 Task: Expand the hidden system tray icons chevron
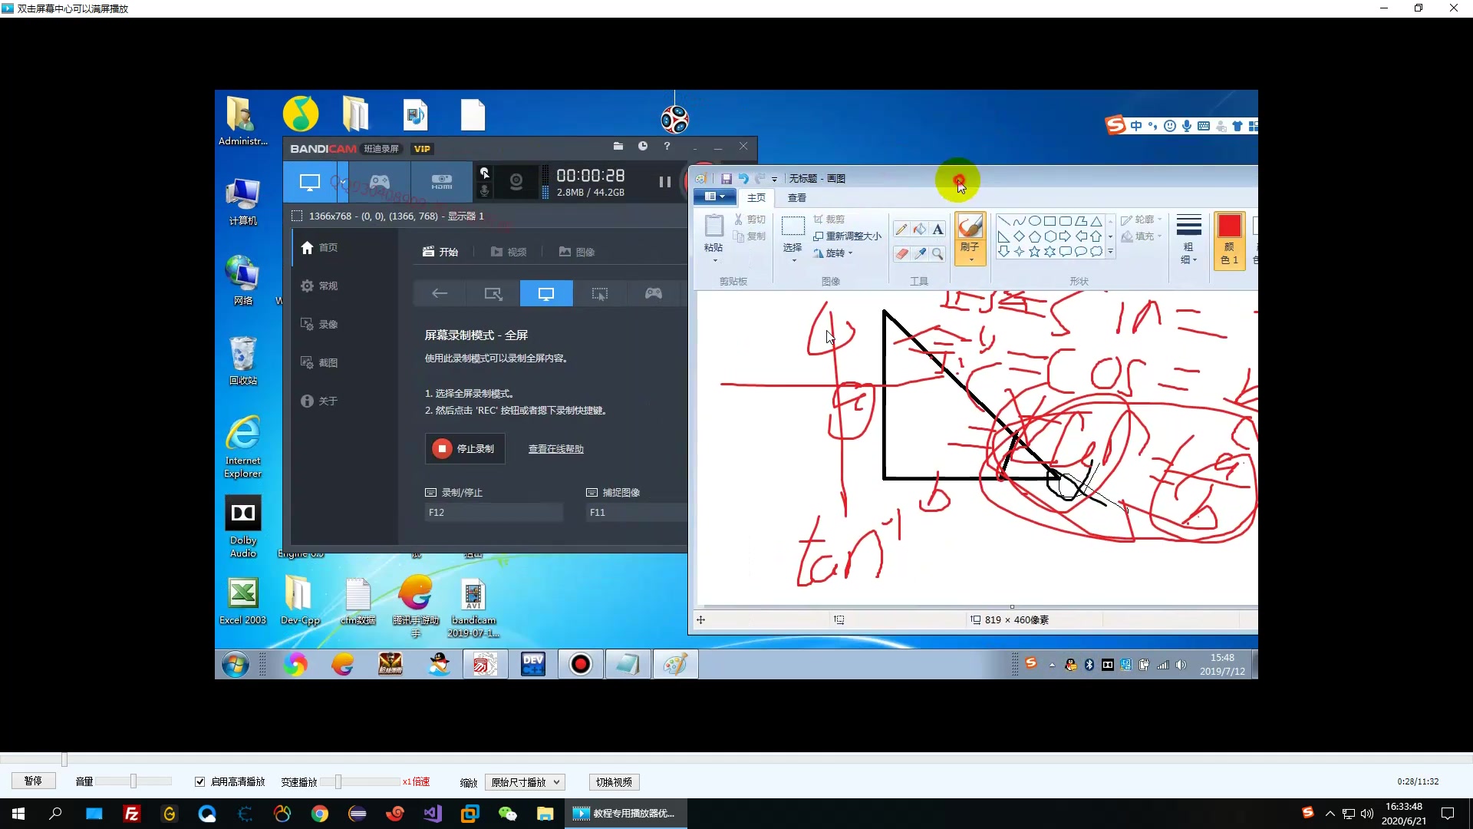pyautogui.click(x=1330, y=814)
